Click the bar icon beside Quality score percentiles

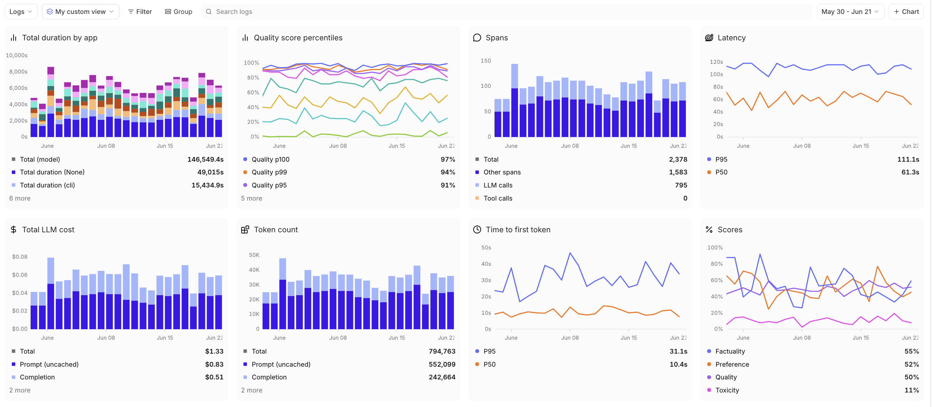point(245,38)
